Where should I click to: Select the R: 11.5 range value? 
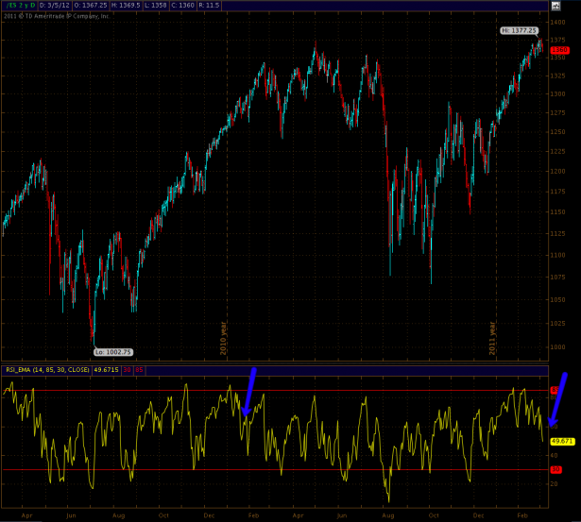(x=209, y=5)
